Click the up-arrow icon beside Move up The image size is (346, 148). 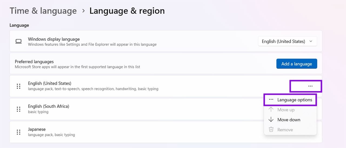pyautogui.click(x=271, y=110)
